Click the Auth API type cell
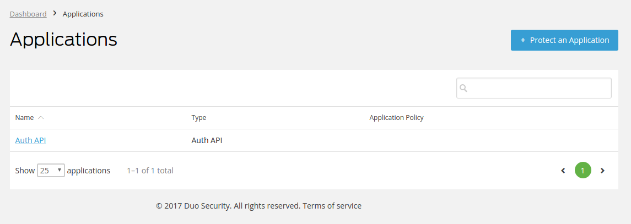Viewport: 631px width, 224px height. point(207,140)
